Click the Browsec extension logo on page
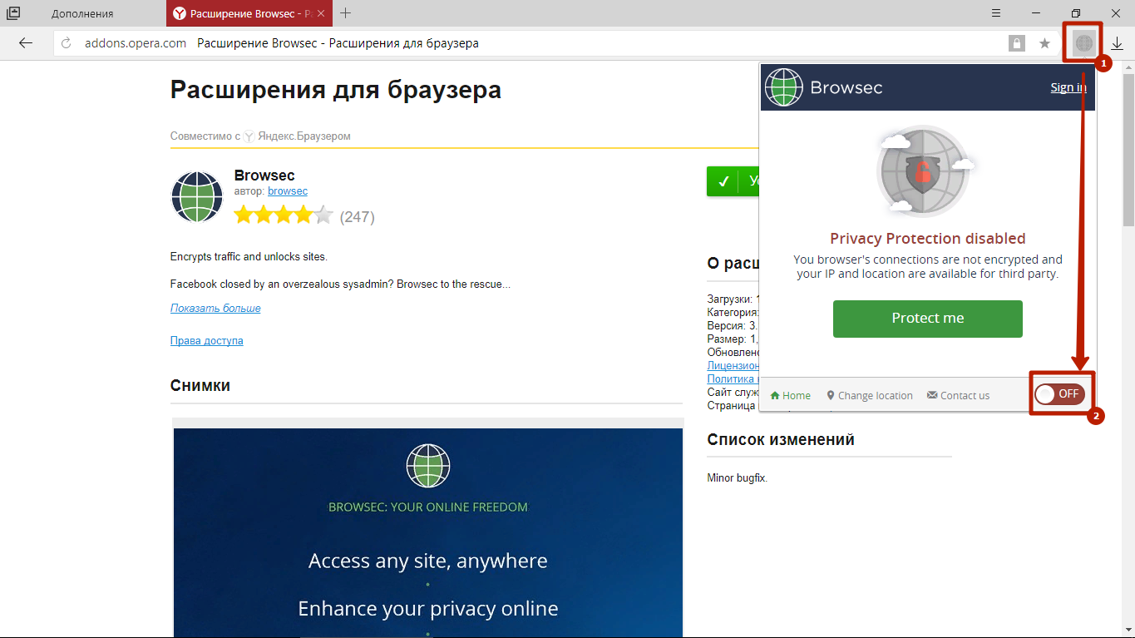 (x=197, y=197)
